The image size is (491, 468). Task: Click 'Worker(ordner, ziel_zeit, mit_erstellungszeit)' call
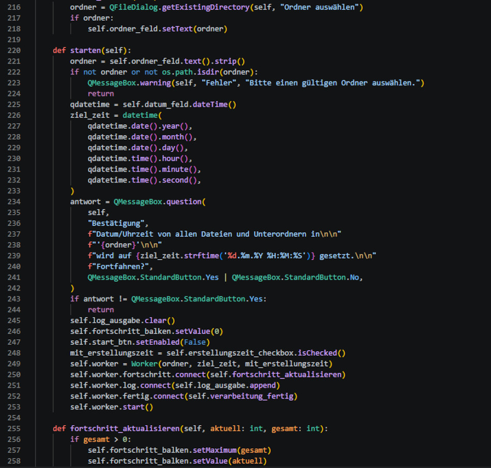click(232, 364)
